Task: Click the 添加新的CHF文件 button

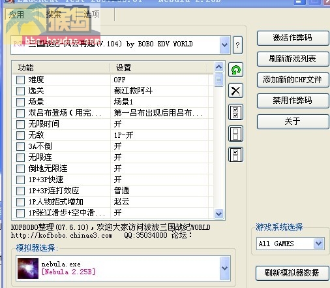Action: 293,80
